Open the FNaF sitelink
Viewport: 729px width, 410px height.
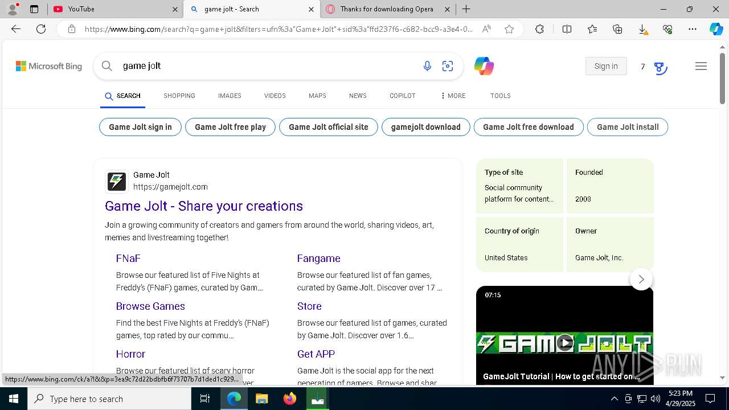pyautogui.click(x=128, y=259)
